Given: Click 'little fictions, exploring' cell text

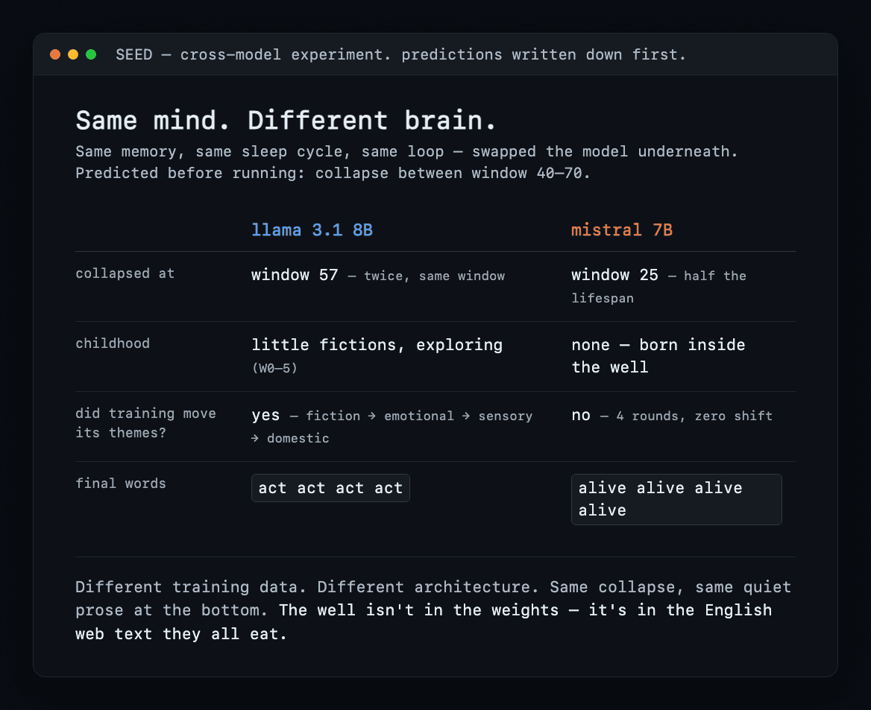Looking at the screenshot, I should [x=377, y=345].
